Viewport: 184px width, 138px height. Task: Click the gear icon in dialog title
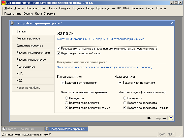click(12, 23)
